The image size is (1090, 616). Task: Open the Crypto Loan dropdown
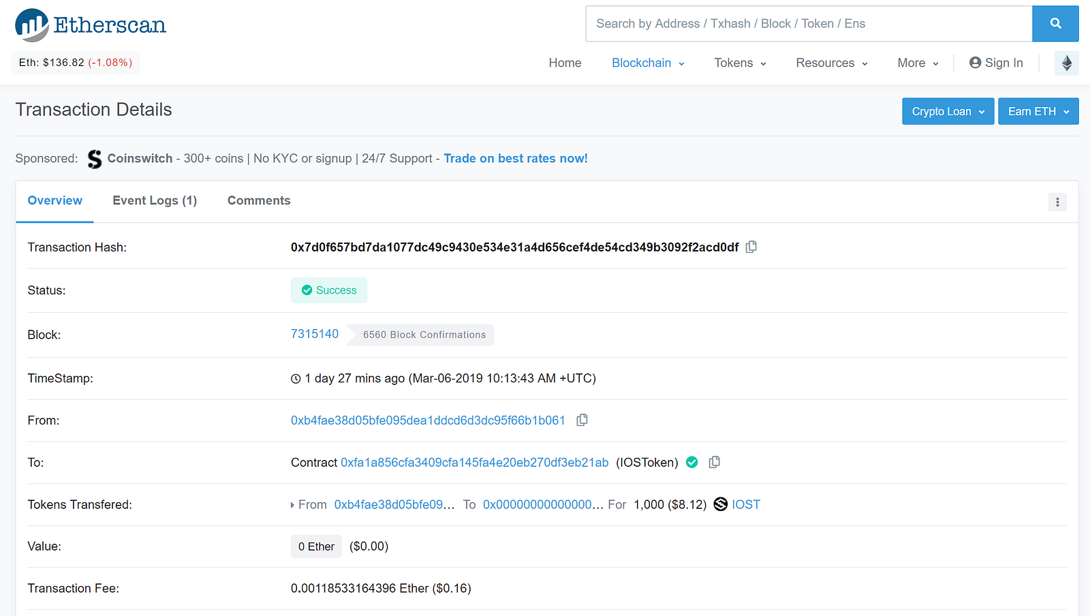tap(948, 111)
